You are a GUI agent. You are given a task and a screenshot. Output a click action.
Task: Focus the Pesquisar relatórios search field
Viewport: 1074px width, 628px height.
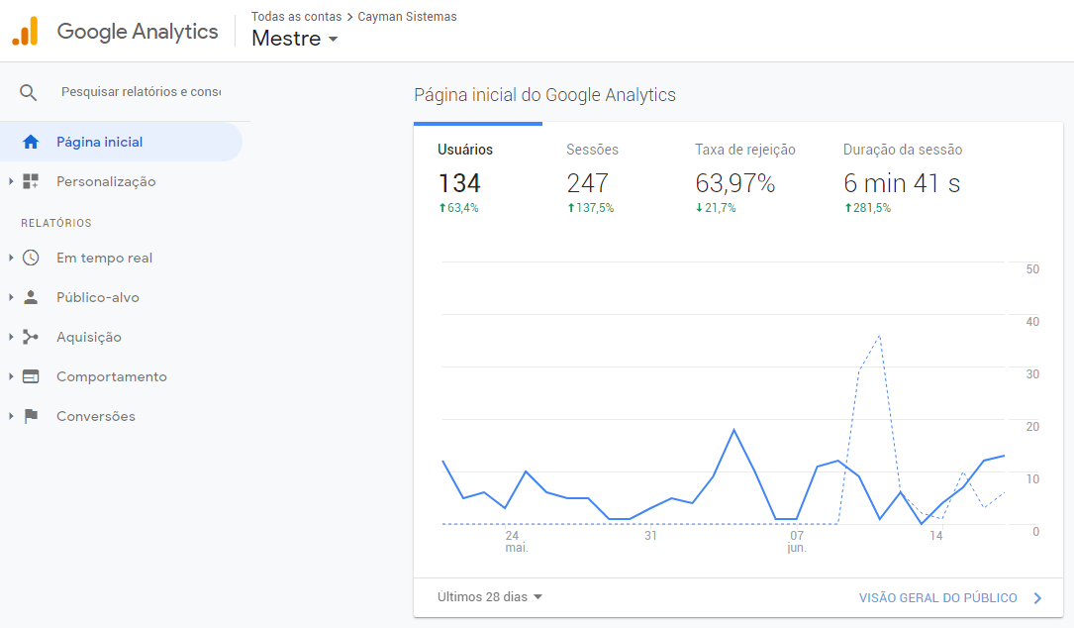[x=142, y=92]
